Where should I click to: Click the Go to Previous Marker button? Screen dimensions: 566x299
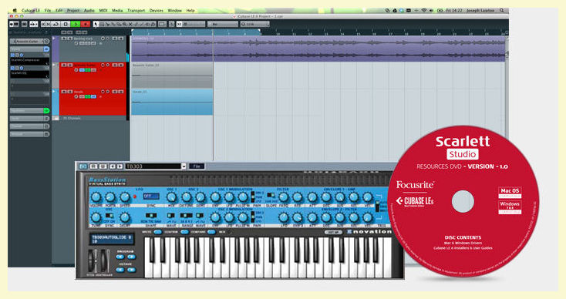click(44, 24)
